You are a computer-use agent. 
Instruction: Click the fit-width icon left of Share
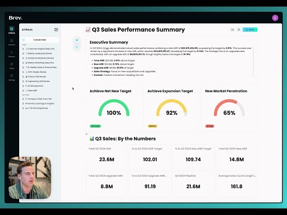point(233,30)
